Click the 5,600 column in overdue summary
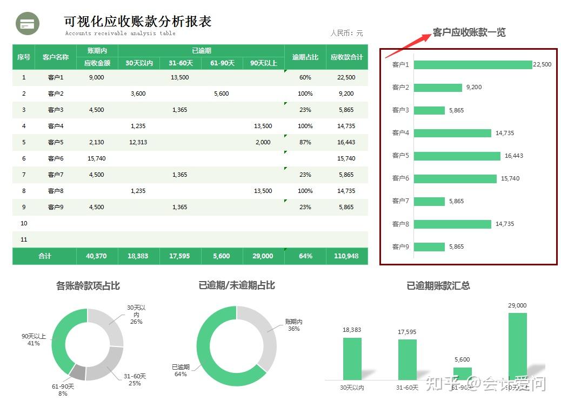 (x=462, y=373)
